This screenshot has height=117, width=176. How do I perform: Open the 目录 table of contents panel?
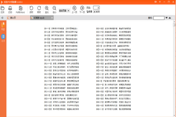point(3,38)
